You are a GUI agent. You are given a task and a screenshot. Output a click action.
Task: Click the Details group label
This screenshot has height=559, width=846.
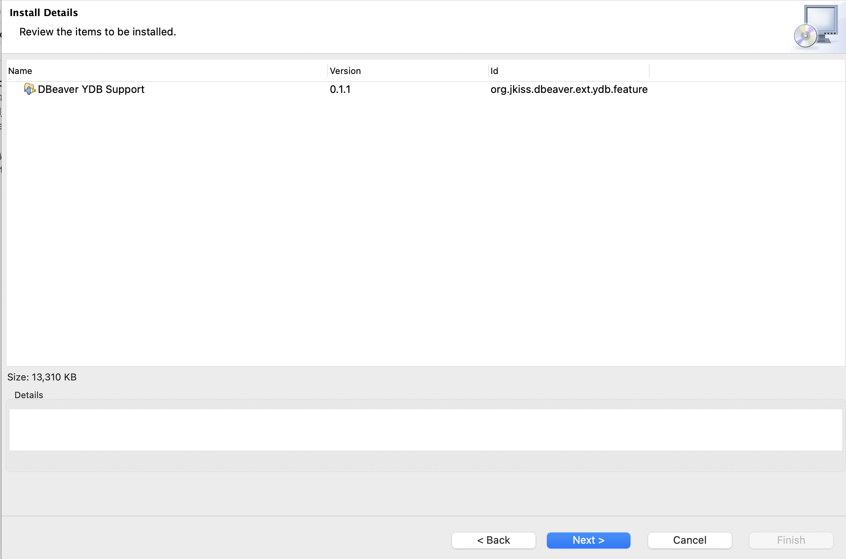click(29, 395)
